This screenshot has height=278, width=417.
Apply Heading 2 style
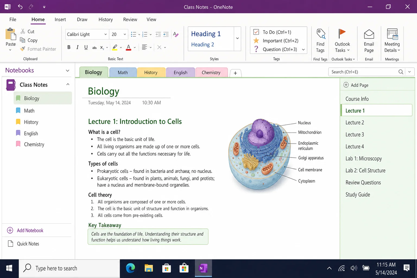(203, 45)
